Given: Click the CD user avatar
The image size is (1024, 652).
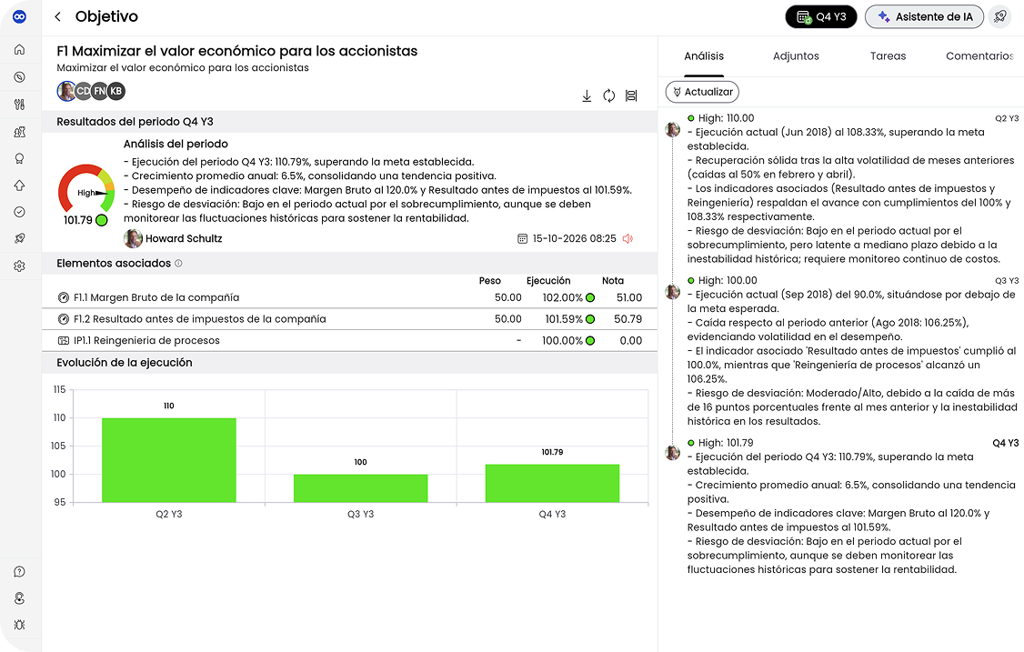Looking at the screenshot, I should tap(83, 92).
